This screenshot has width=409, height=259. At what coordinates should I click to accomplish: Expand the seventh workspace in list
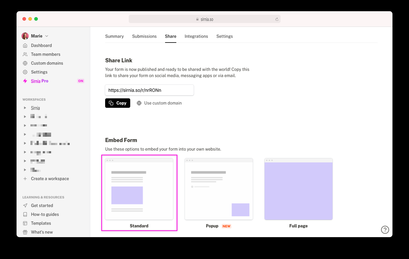click(25, 161)
